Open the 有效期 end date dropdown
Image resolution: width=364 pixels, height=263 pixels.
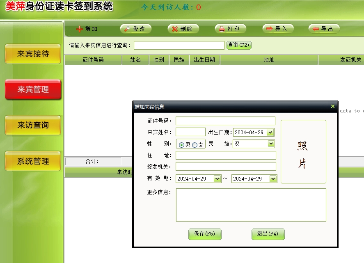273,179
